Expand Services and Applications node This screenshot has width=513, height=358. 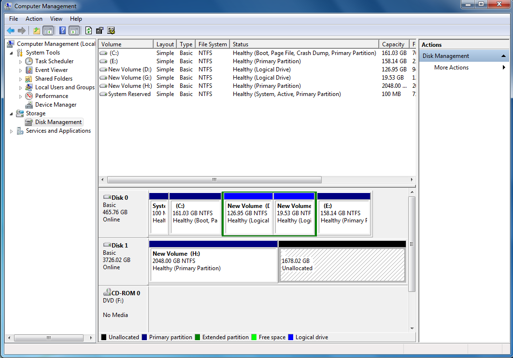(12, 131)
